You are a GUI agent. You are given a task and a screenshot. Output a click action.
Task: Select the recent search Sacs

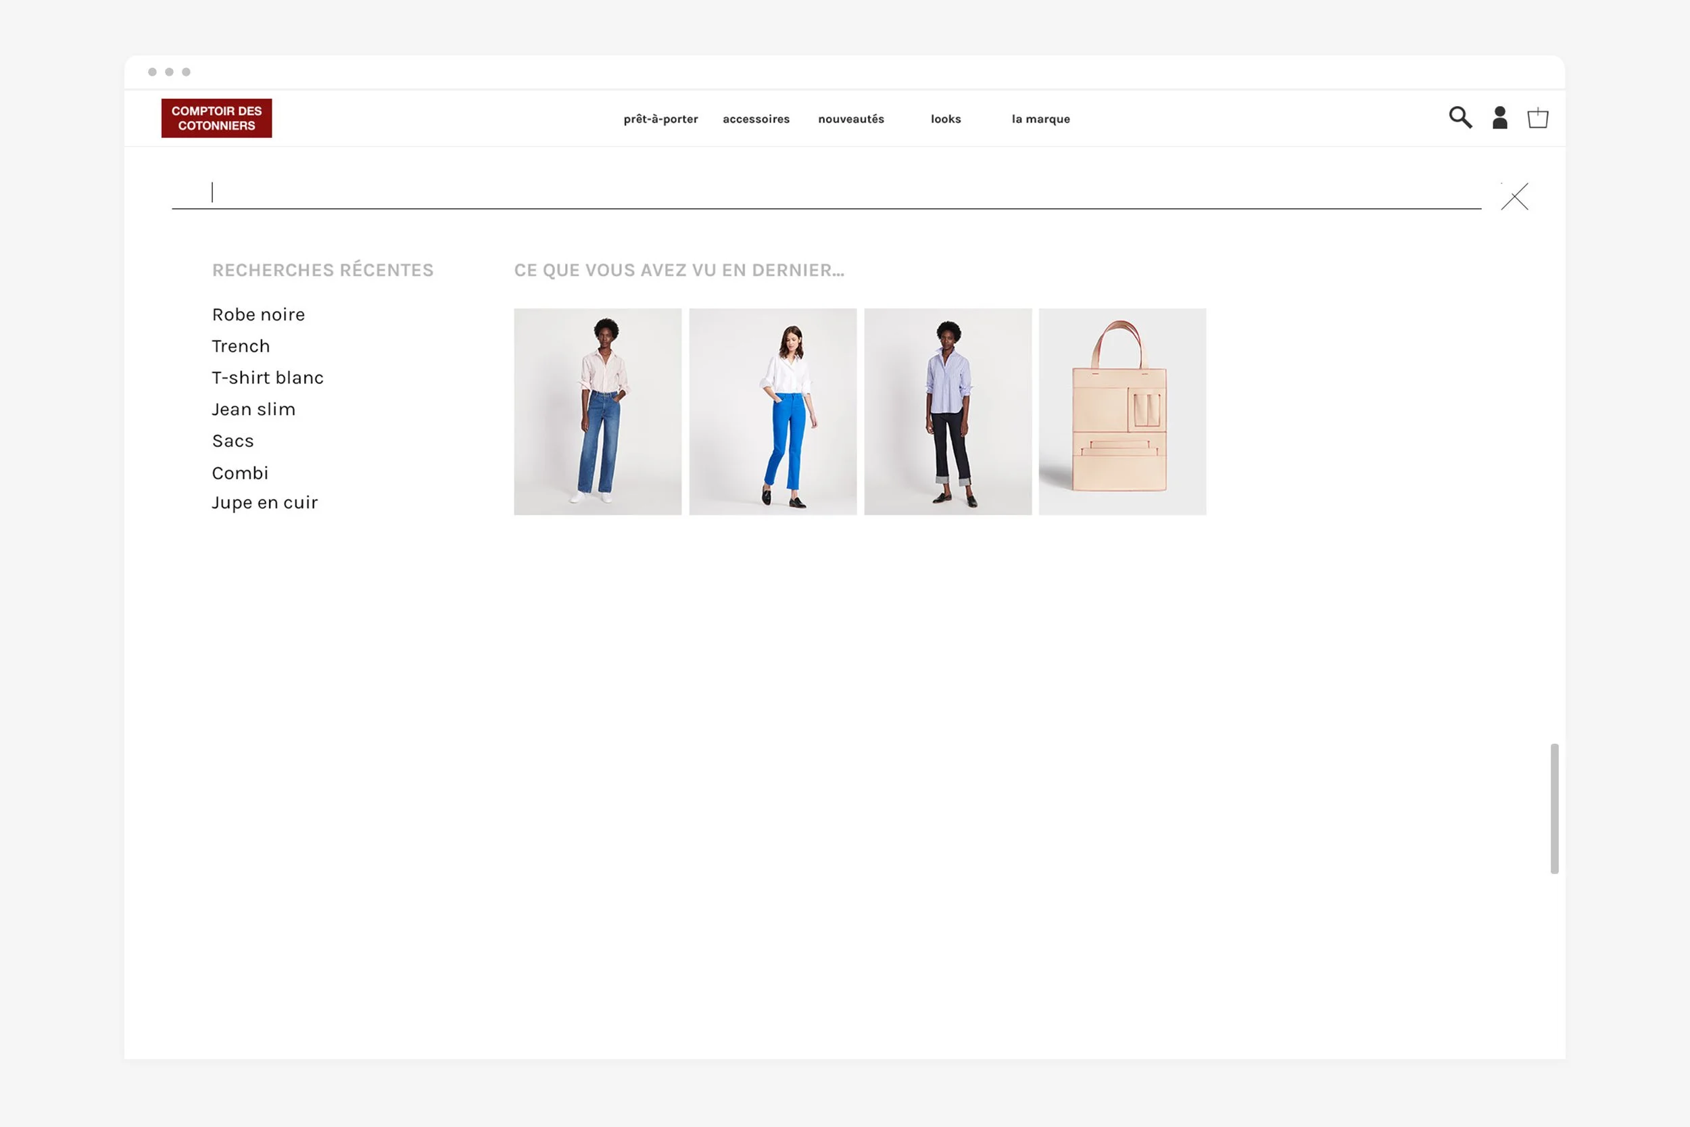pos(232,441)
